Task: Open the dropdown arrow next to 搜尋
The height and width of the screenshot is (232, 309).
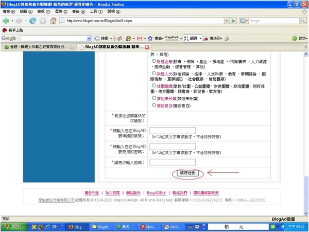Action: pyautogui.click(x=111, y=39)
